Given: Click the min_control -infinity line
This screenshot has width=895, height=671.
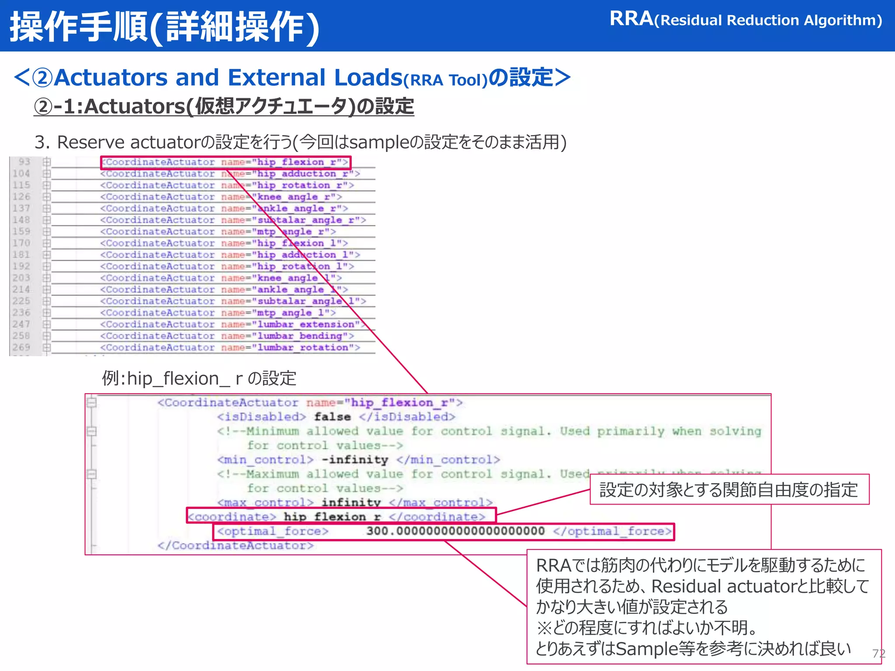Looking at the screenshot, I should click(x=358, y=460).
